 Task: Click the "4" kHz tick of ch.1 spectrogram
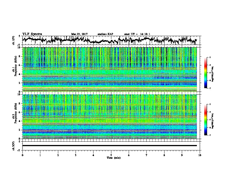tap(20, 74)
